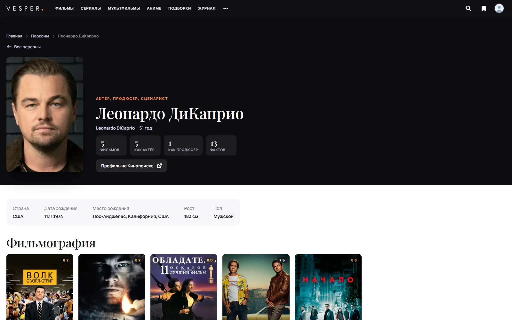Open the search magnifier icon
This screenshot has height=320, width=512.
coord(468,8)
